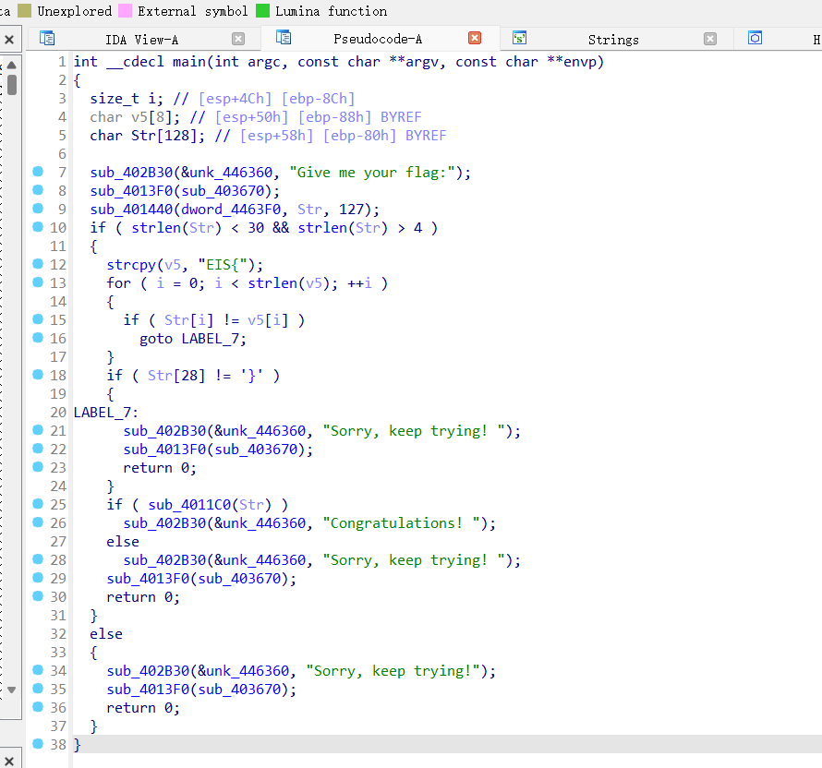Close the IDA View-A tab
Image resolution: width=822 pixels, height=768 pixels.
pos(238,39)
